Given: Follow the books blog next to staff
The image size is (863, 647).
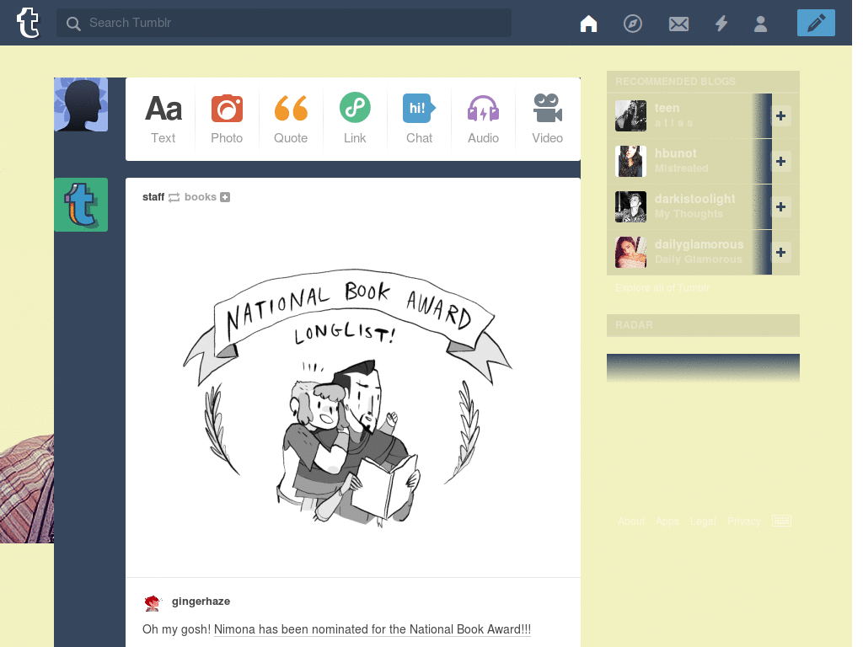Looking at the screenshot, I should click(x=224, y=196).
